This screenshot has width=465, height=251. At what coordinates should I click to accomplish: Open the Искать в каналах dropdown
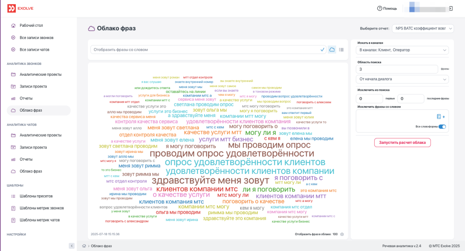[402, 50]
